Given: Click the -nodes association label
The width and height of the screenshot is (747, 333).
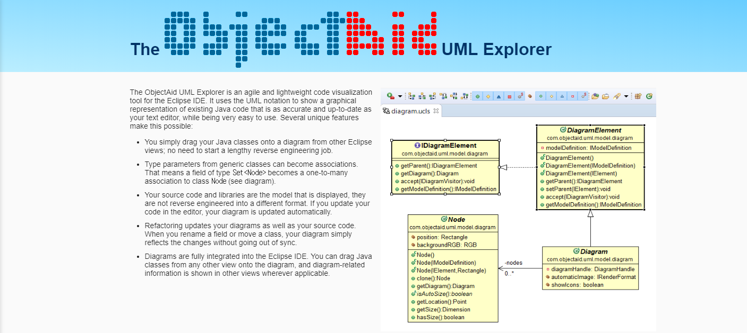Looking at the screenshot, I should pyautogui.click(x=513, y=263).
